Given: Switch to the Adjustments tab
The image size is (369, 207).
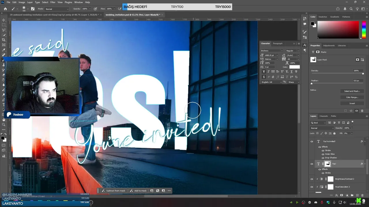Looking at the screenshot, I should pyautogui.click(x=329, y=45).
